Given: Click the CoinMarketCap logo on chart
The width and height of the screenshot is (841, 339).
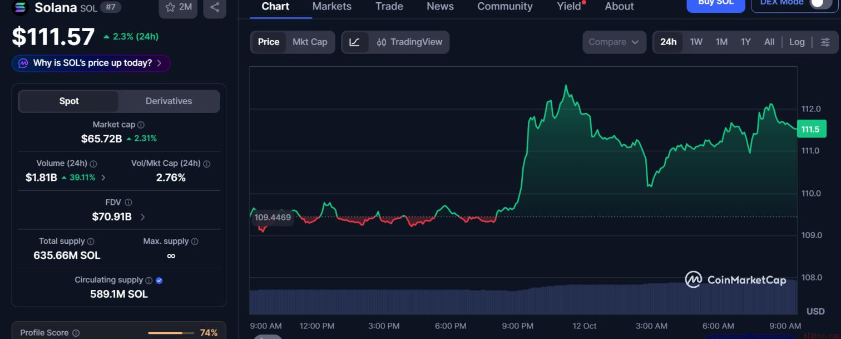Looking at the screenshot, I should pyautogui.click(x=735, y=279).
